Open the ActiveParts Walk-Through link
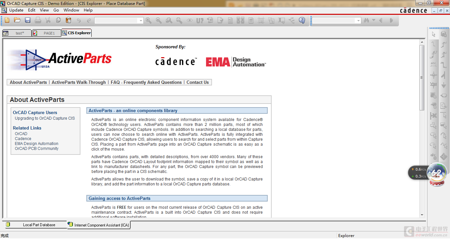The image size is (450, 239). [x=79, y=83]
